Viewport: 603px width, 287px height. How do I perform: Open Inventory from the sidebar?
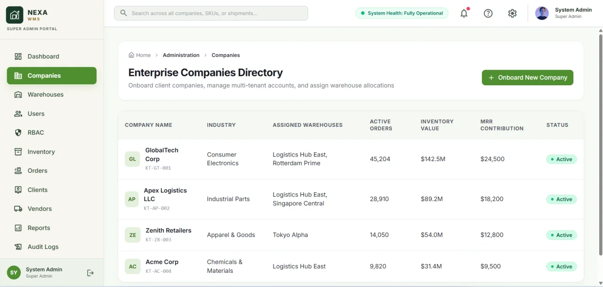coord(52,152)
